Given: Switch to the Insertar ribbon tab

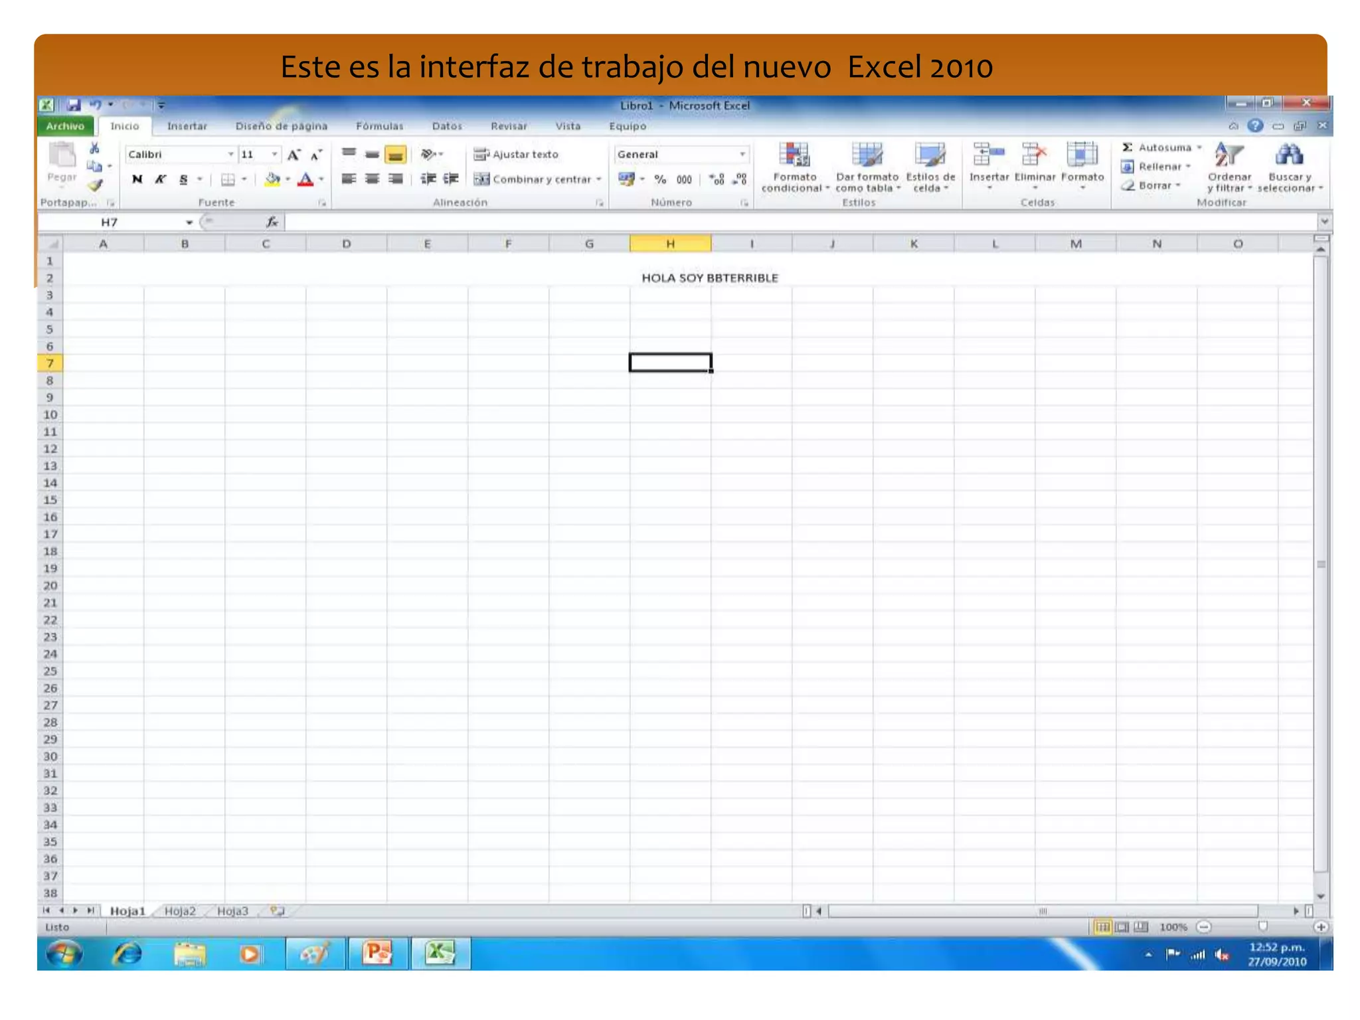Looking at the screenshot, I should pos(187,126).
